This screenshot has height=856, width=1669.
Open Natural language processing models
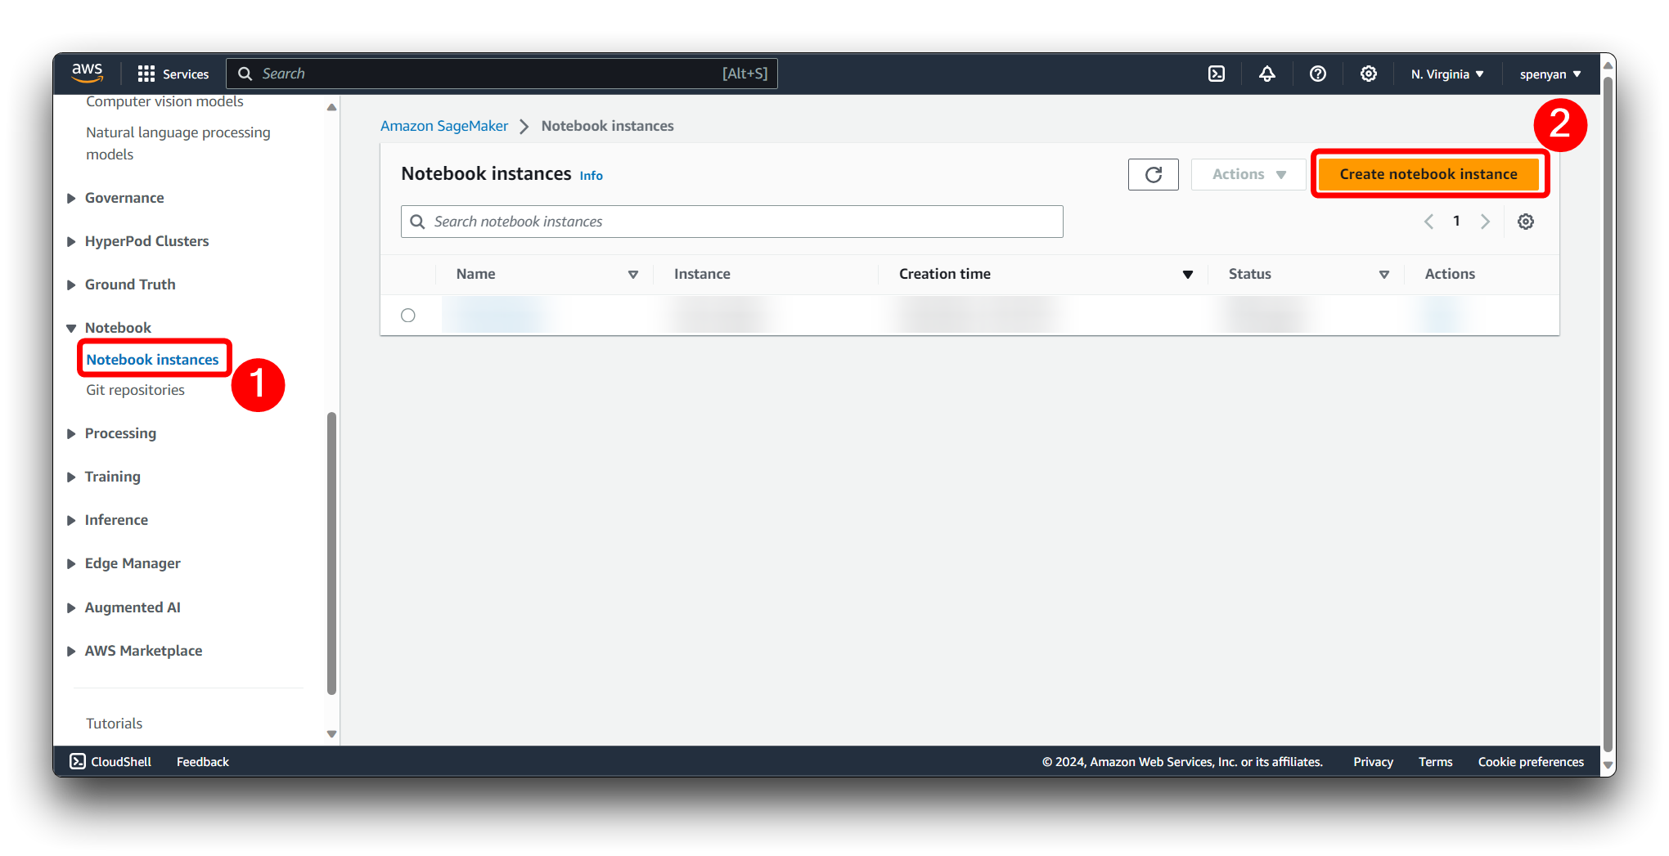coord(178,143)
